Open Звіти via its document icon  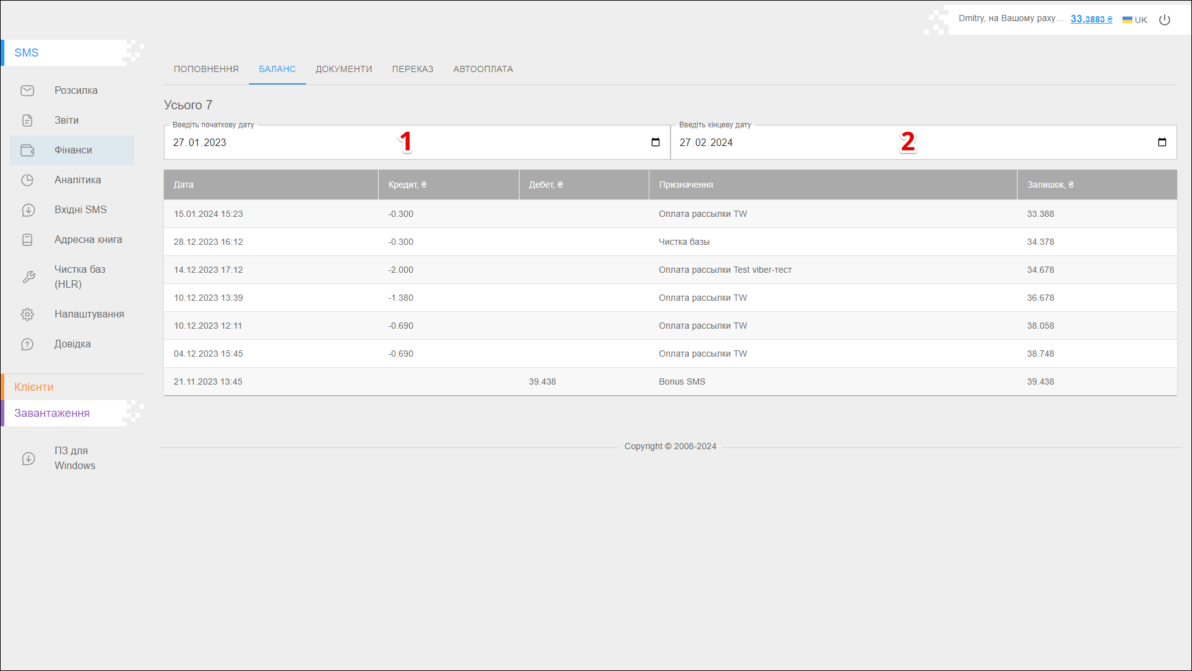pyautogui.click(x=27, y=121)
